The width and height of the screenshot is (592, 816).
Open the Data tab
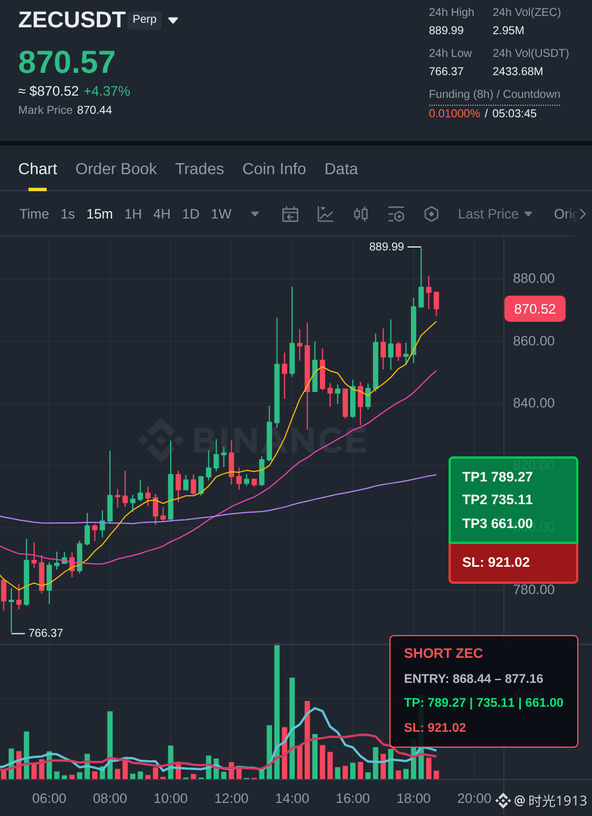click(x=341, y=169)
